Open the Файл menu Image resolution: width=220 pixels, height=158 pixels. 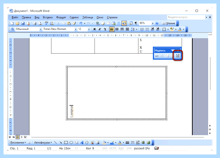click(x=15, y=17)
